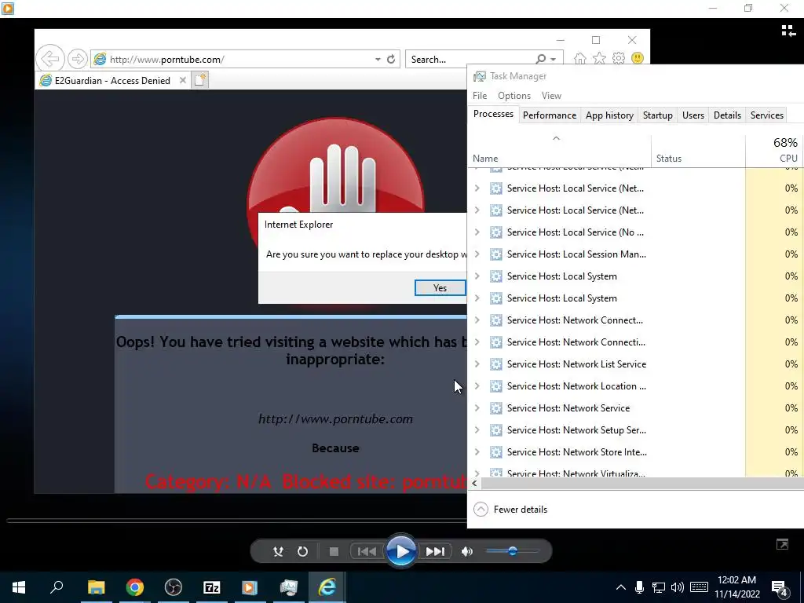Expand Service Host: Network Location ...

477,386
